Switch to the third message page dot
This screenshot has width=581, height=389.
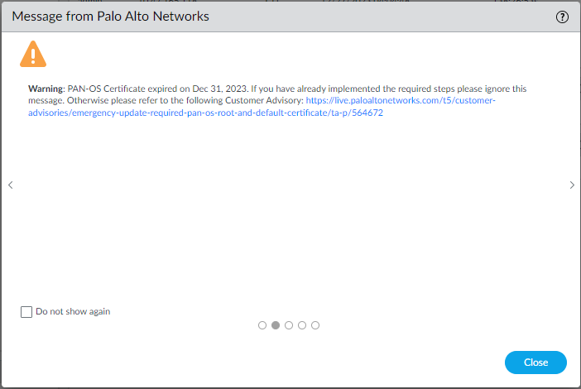point(289,325)
